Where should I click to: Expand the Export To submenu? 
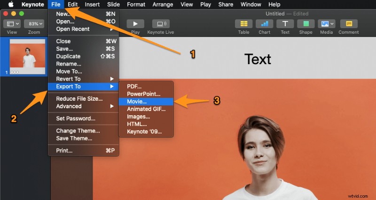[84, 87]
